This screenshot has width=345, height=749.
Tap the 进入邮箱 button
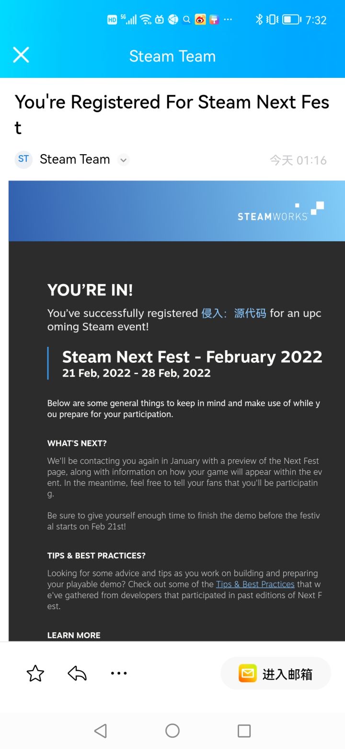[x=276, y=674]
